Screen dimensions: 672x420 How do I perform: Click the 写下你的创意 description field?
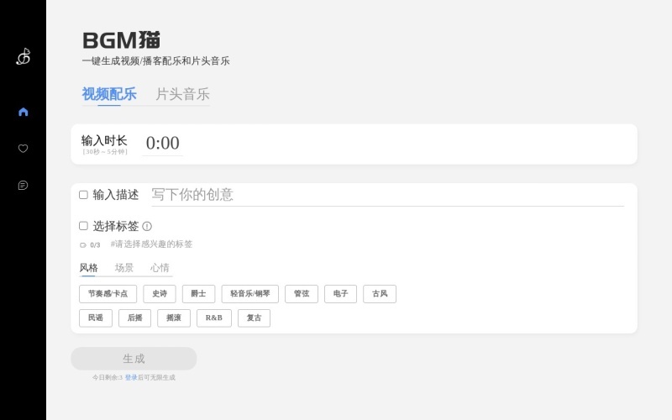click(388, 195)
